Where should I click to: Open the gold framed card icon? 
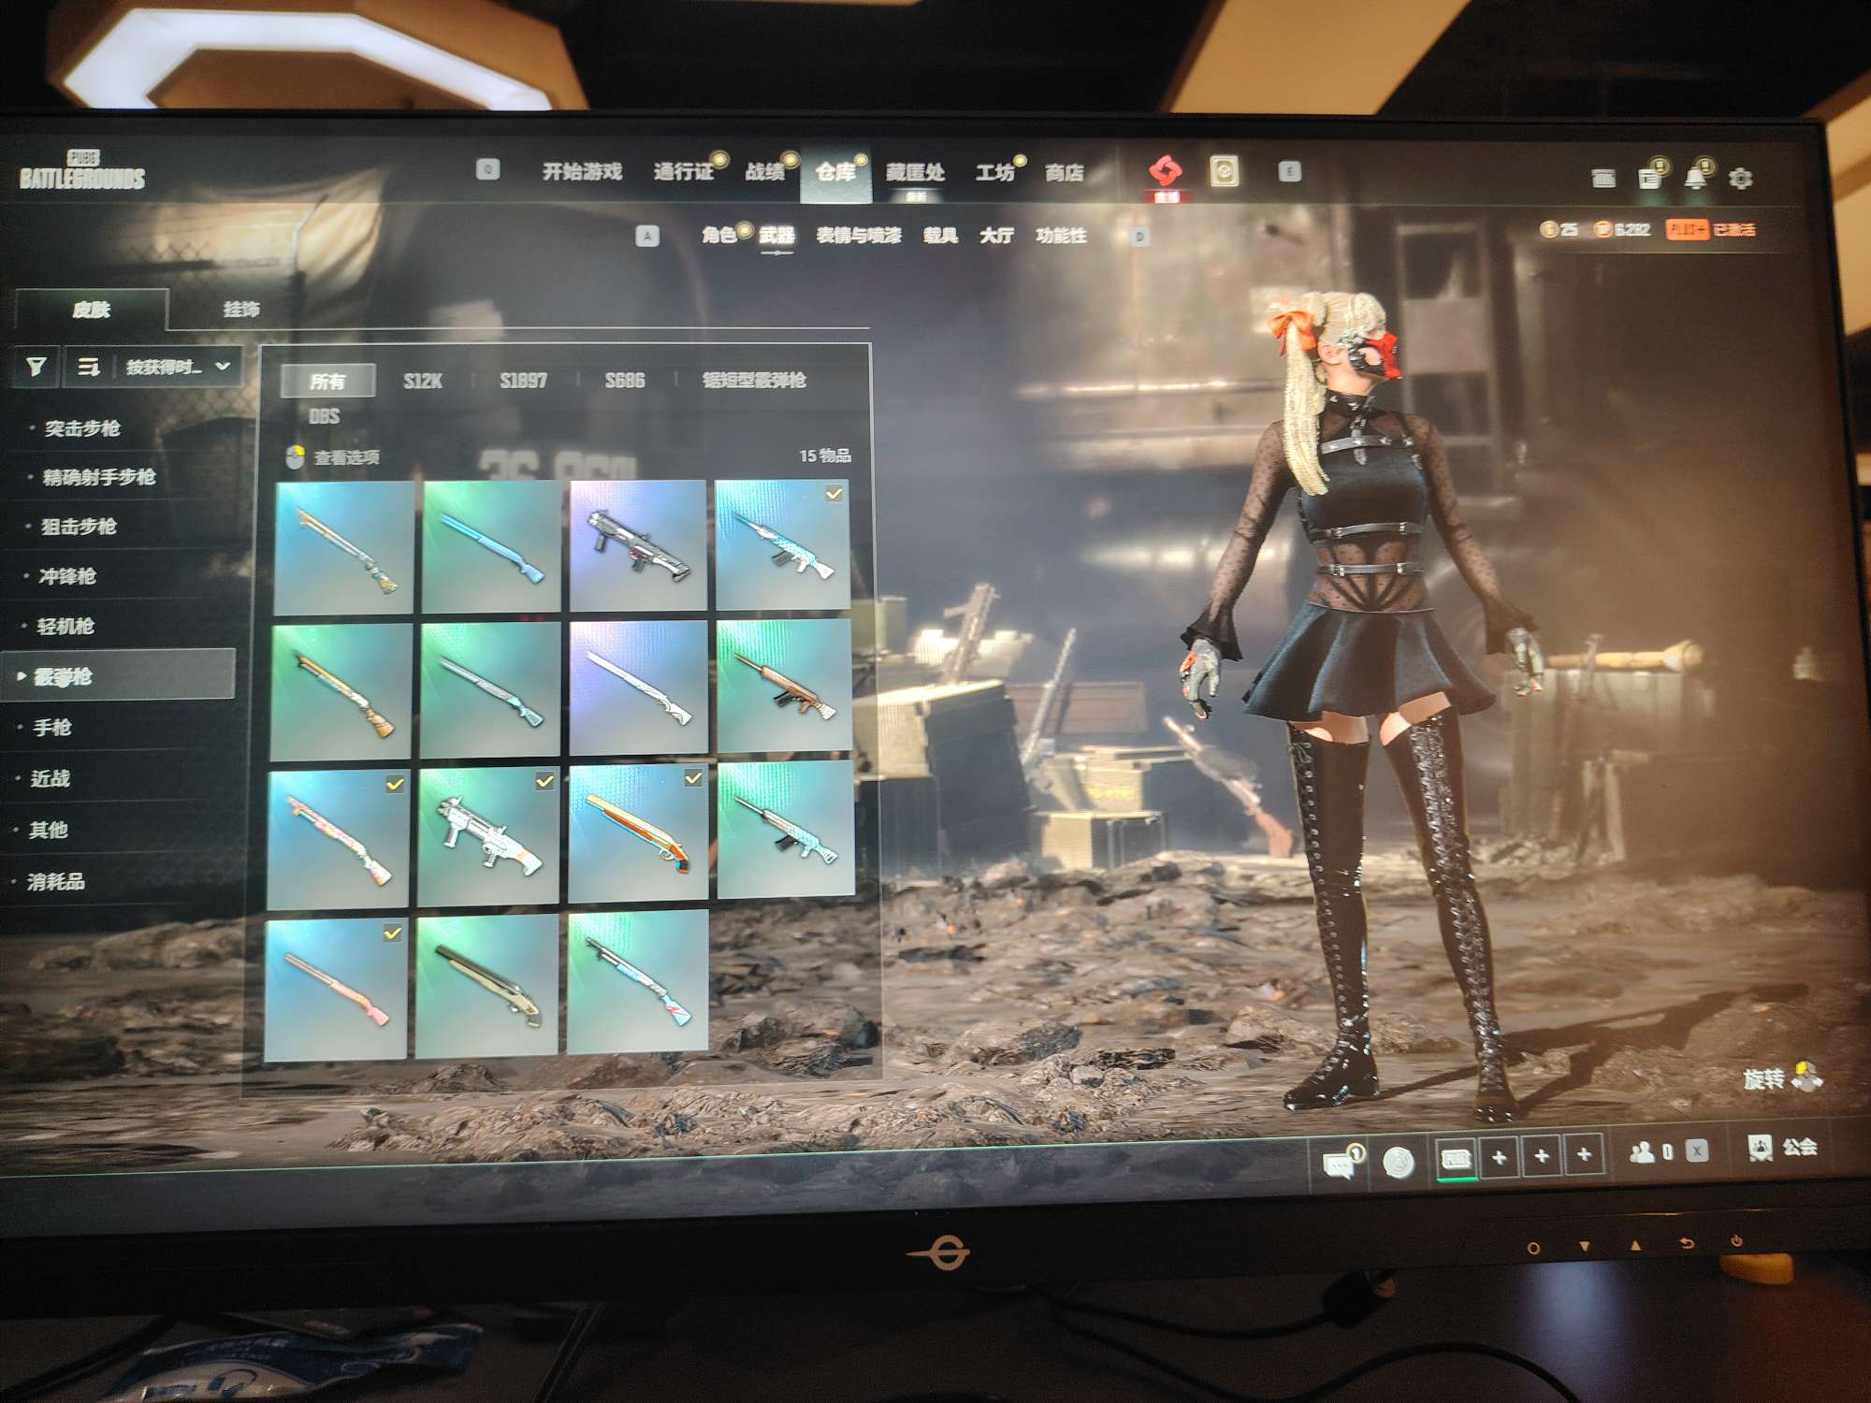click(1225, 171)
